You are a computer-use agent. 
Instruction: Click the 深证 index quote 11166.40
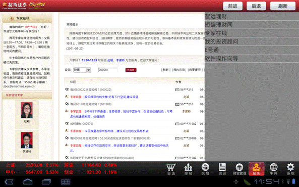coord(91,165)
